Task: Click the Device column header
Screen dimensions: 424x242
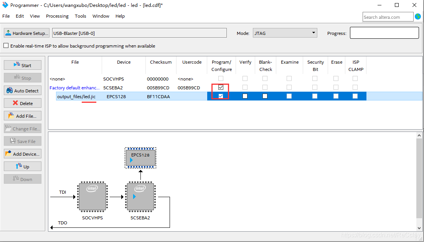Action: pos(124,62)
